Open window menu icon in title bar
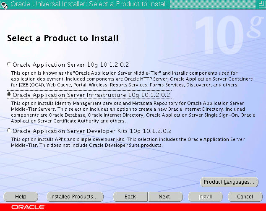Viewport: 266px width, 211px height. coord(4,5)
